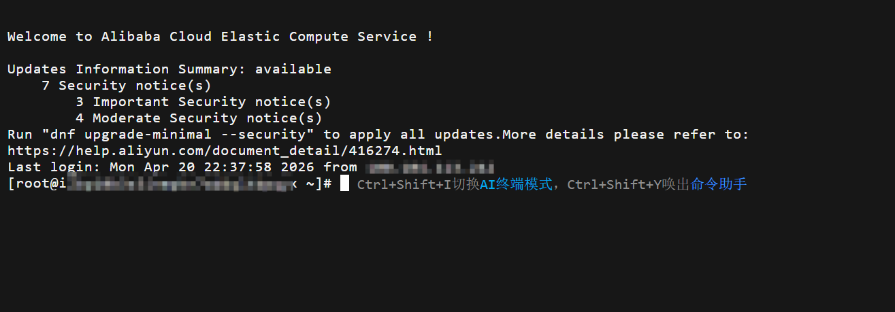This screenshot has width=895, height=312.
Task: Click the [root@ prompt prefix
Action: (33, 184)
